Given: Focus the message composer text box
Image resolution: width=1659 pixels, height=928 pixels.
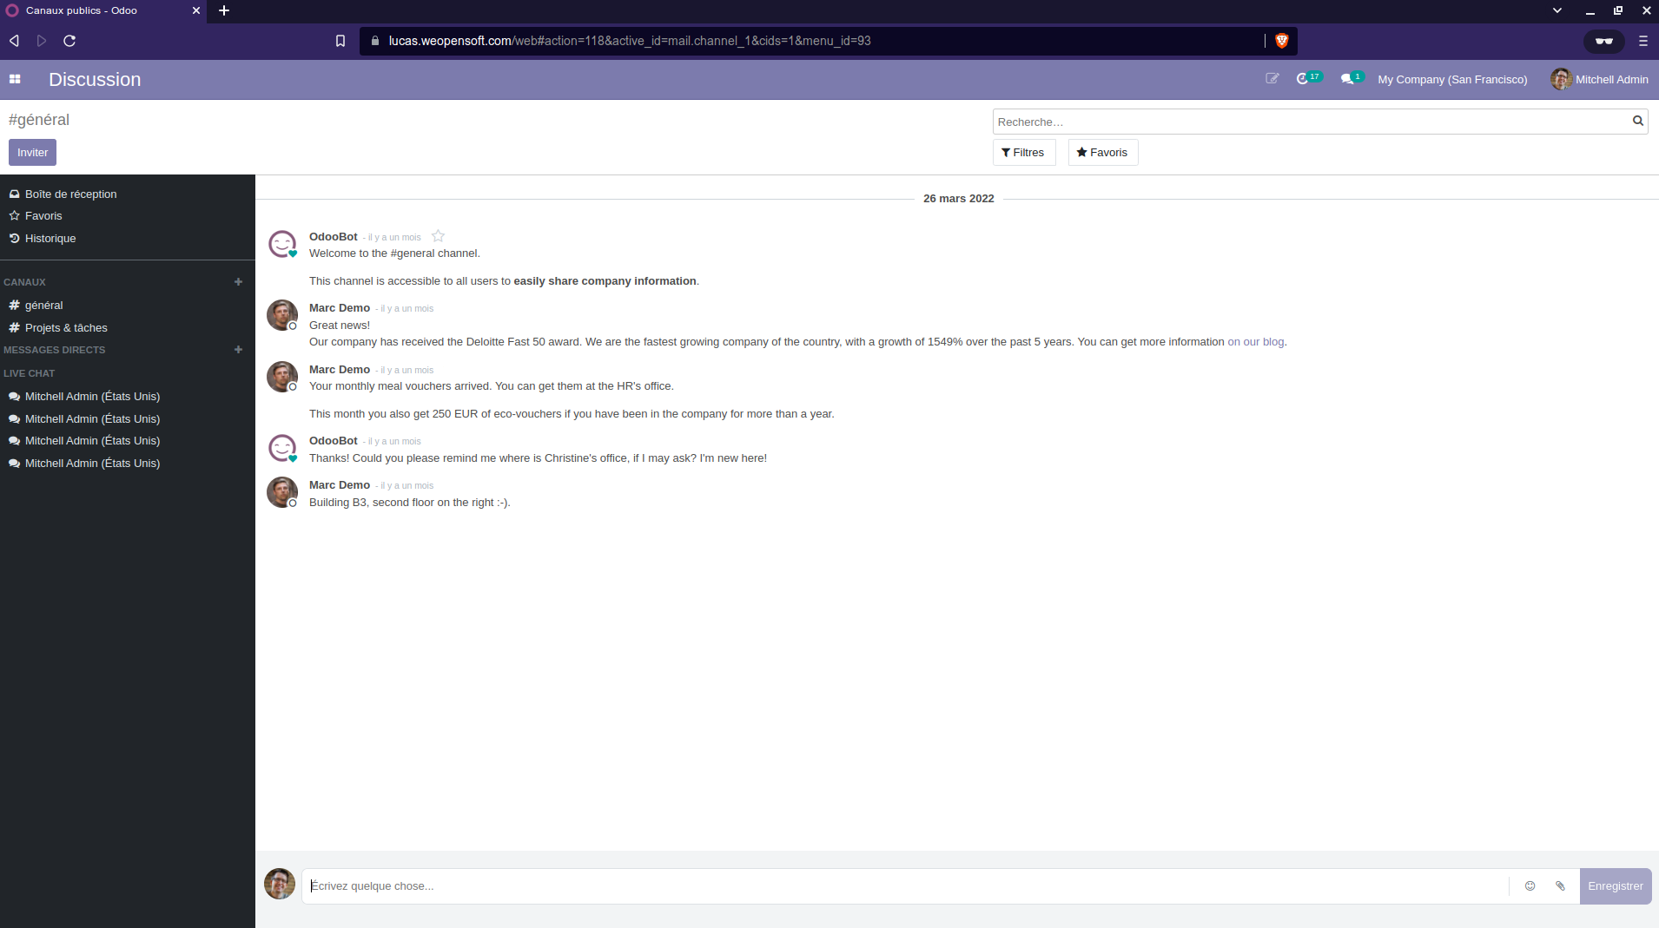Looking at the screenshot, I should tap(905, 886).
